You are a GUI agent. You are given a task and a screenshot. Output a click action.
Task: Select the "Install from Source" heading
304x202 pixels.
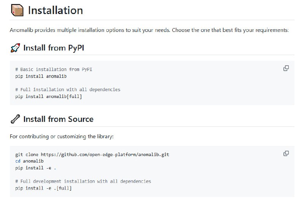coord(58,119)
